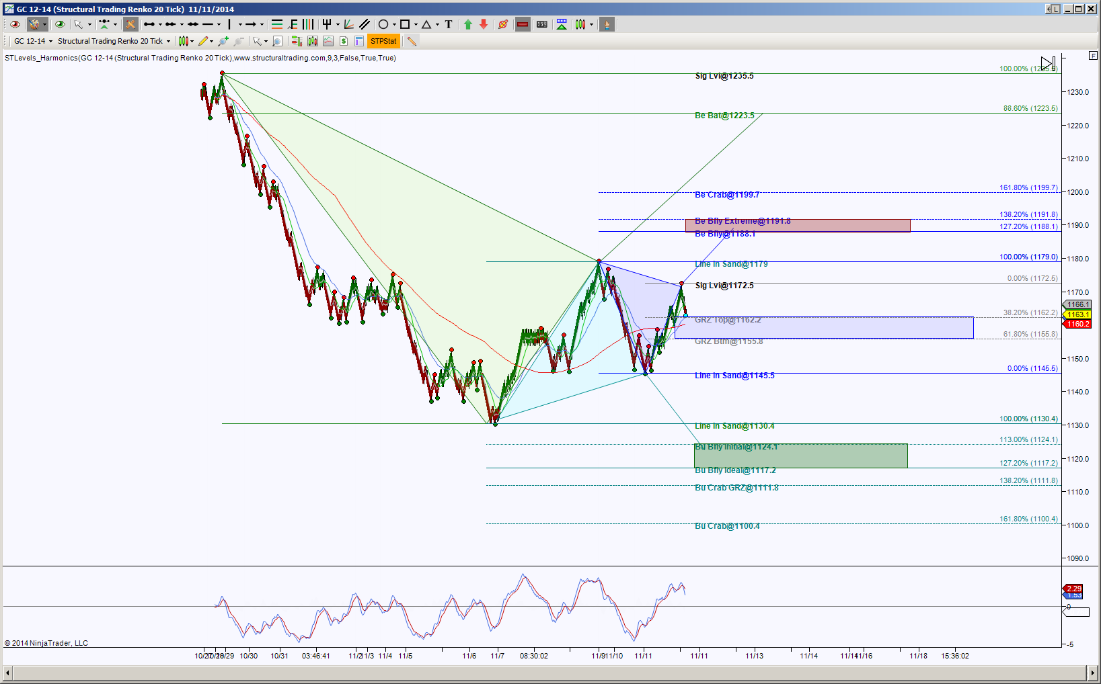The image size is (1101, 684).
Task: Select the line with endpoint dots tool
Action: point(149,24)
